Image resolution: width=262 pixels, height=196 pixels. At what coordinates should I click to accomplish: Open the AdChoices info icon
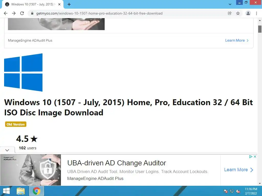click(x=251, y=156)
